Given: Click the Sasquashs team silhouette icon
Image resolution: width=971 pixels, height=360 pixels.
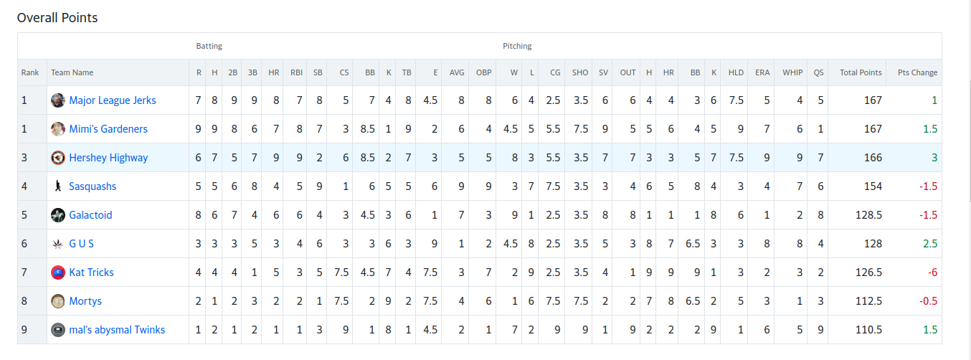Looking at the screenshot, I should pyautogui.click(x=58, y=186).
